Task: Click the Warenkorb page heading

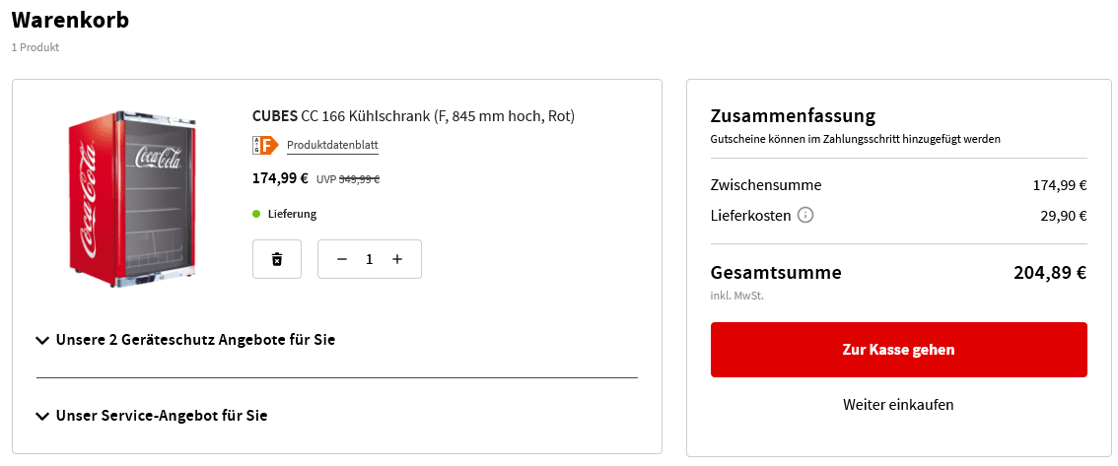Action: [70, 20]
